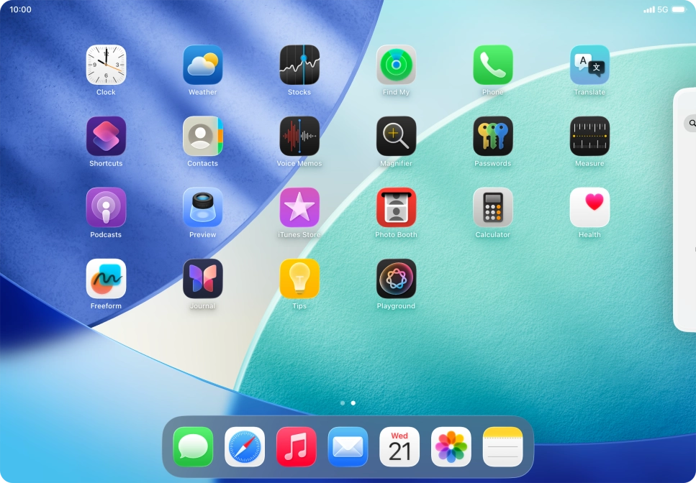
Task: Tap the search icon in side panel
Action: coord(692,123)
